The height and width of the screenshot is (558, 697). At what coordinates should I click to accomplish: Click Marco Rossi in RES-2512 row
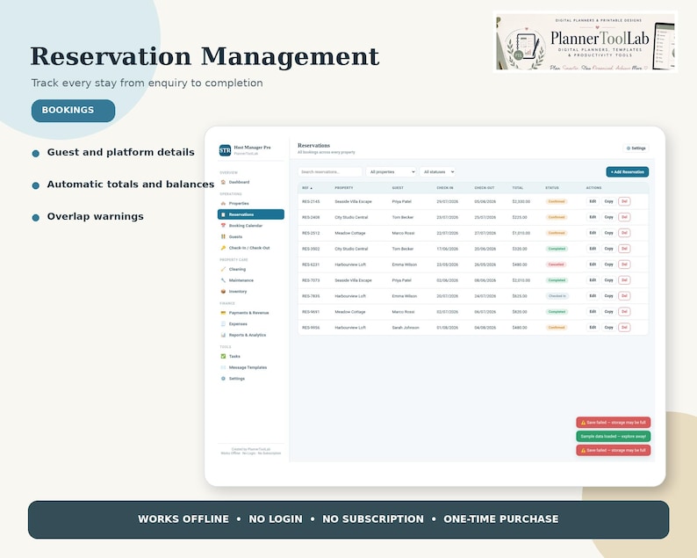pyautogui.click(x=403, y=233)
